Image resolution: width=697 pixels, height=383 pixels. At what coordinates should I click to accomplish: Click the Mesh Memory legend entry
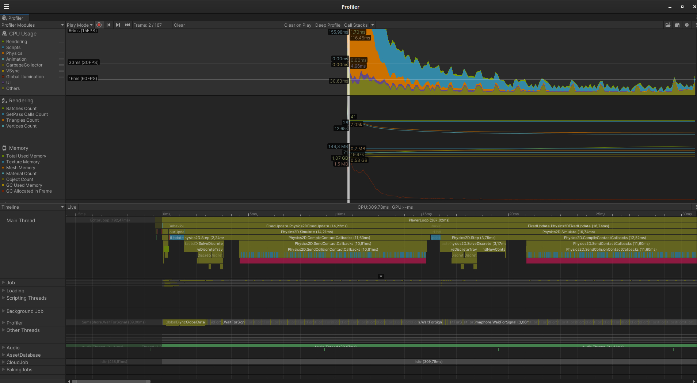pyautogui.click(x=20, y=168)
